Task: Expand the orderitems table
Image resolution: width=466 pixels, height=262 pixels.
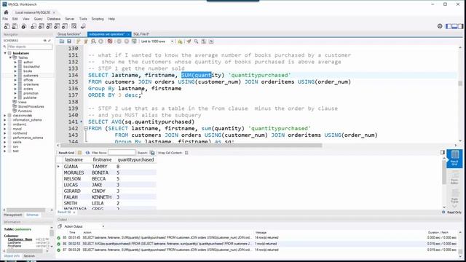Action: tap(15, 84)
